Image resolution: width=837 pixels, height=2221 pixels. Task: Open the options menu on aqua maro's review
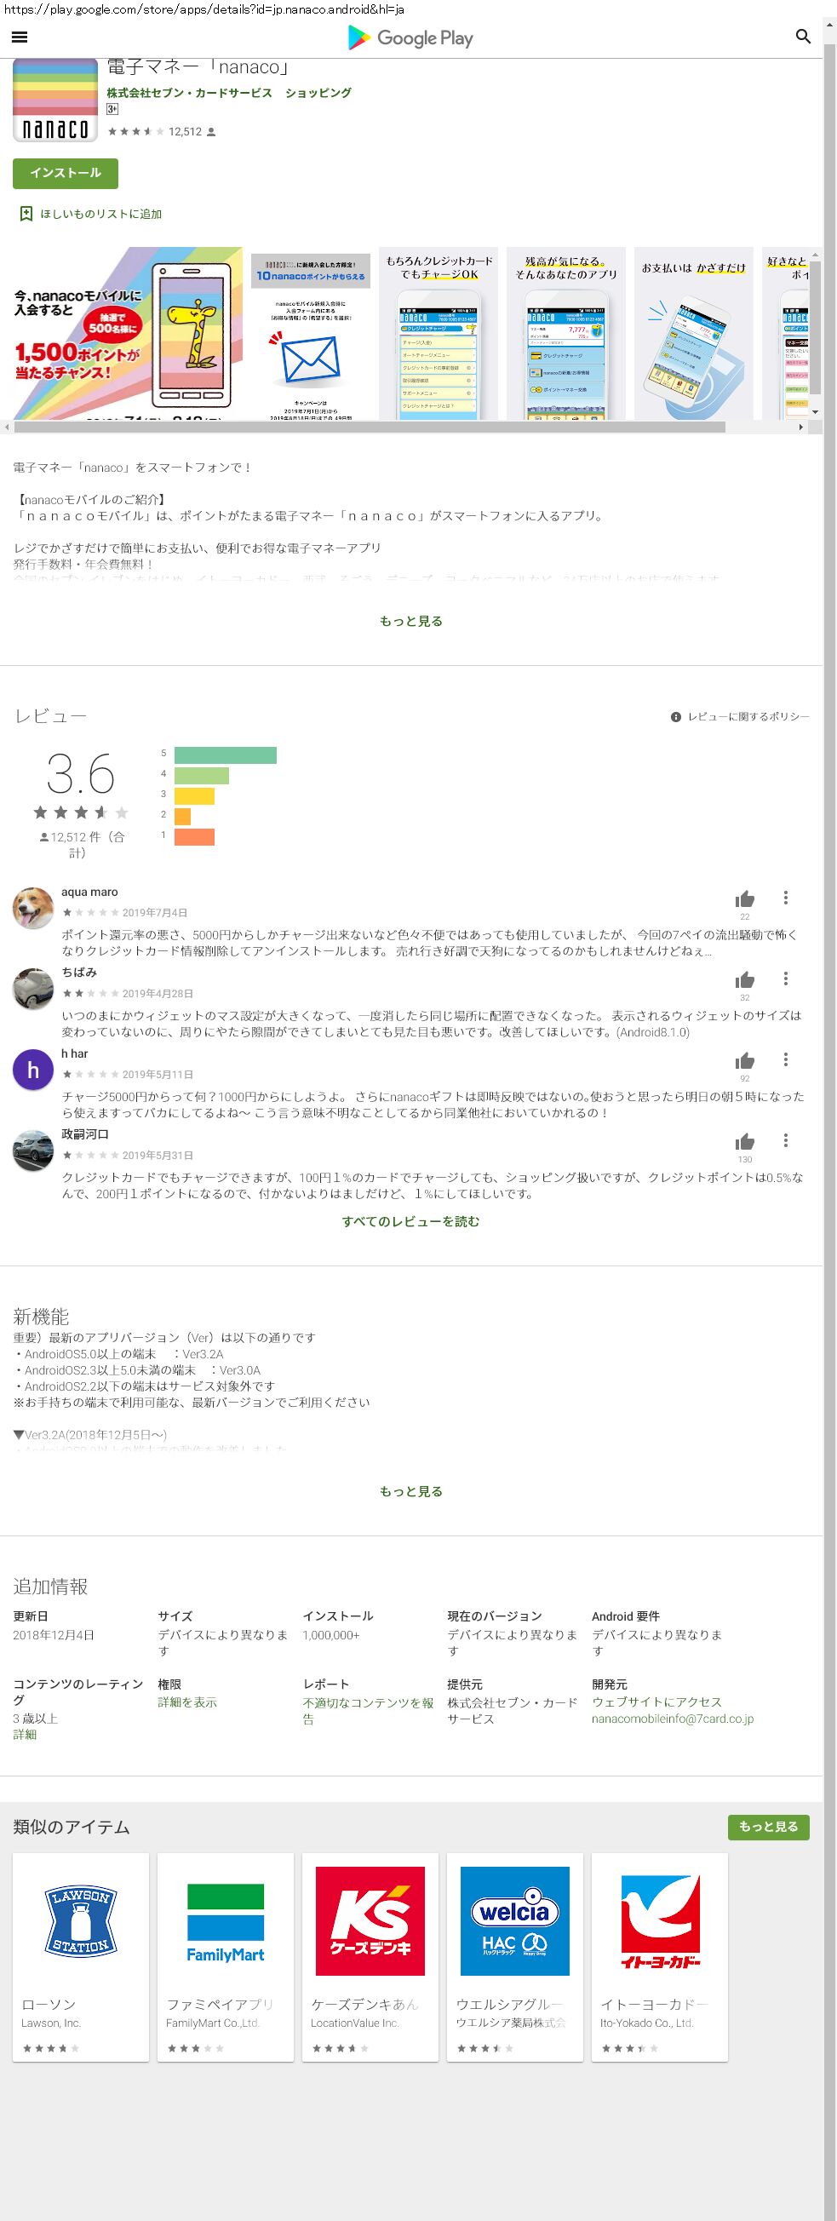[x=785, y=898]
